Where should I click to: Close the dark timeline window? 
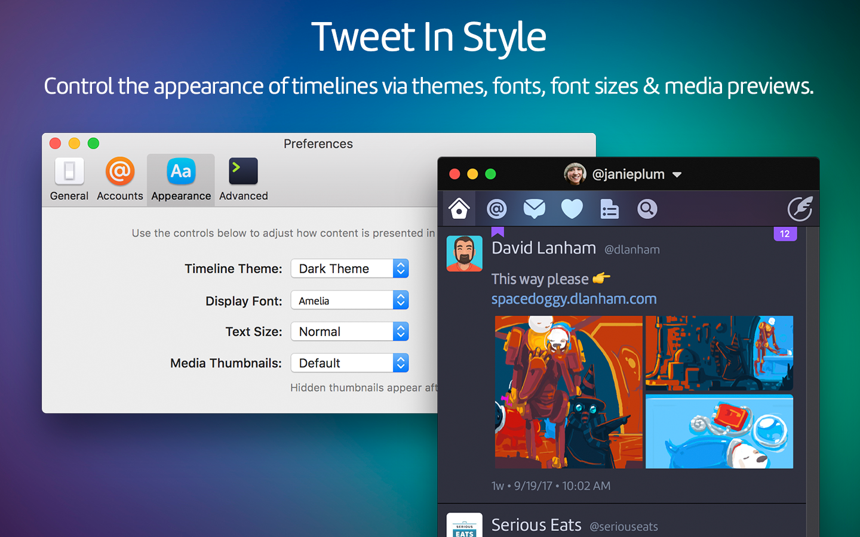(x=454, y=174)
